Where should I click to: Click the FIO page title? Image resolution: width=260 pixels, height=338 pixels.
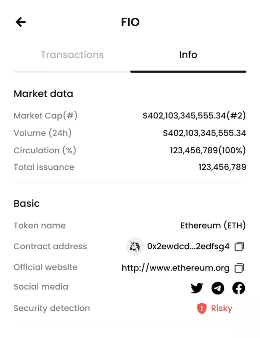pyautogui.click(x=130, y=22)
